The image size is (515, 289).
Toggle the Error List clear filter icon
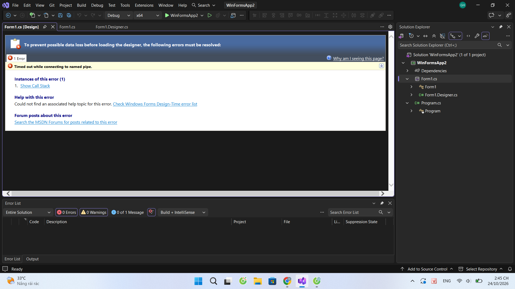(x=152, y=212)
